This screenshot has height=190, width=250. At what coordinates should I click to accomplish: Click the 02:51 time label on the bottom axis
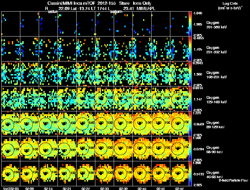coord(161,188)
